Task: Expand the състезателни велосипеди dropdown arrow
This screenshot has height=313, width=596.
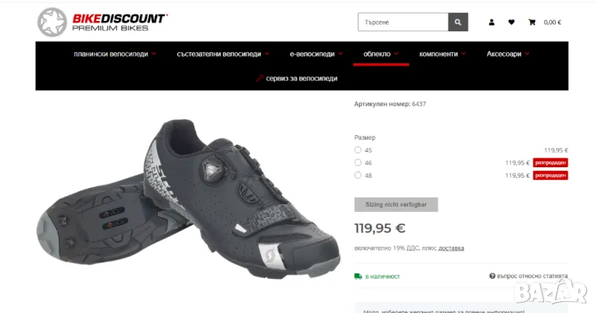Action: (x=267, y=54)
